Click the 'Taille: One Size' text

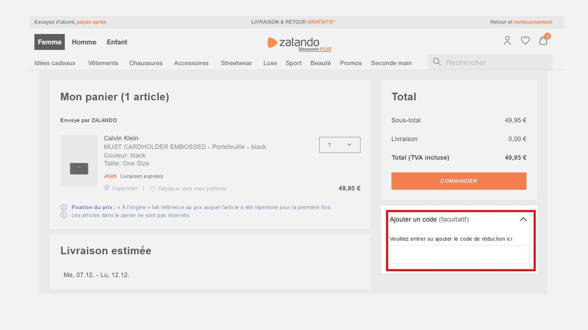[127, 164]
